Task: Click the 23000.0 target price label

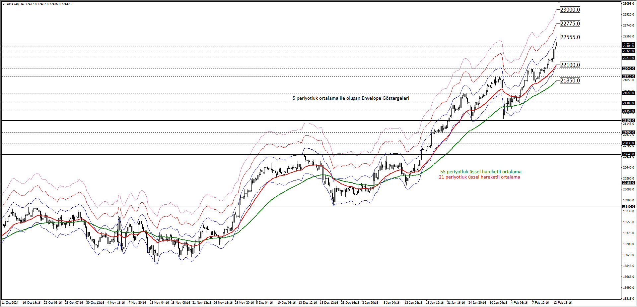Action: [x=570, y=10]
